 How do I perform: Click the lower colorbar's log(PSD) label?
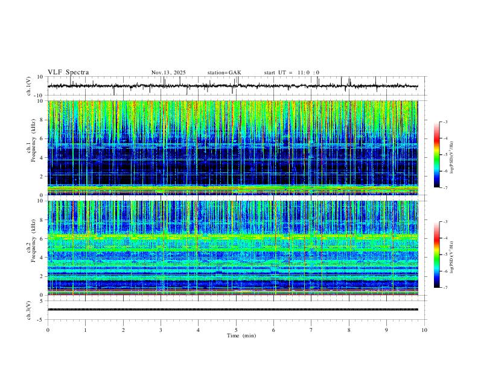[451, 257]
